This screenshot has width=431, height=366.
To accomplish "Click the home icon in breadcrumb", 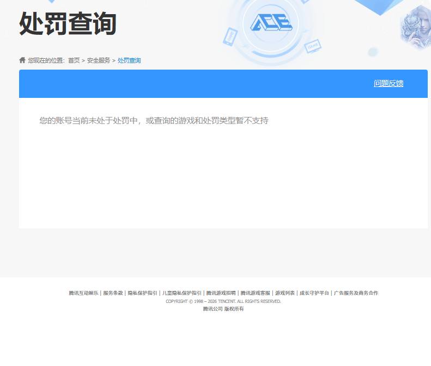I will [22, 60].
